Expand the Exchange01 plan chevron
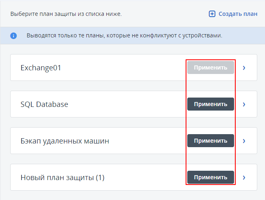This screenshot has width=265, height=200. tap(244, 67)
